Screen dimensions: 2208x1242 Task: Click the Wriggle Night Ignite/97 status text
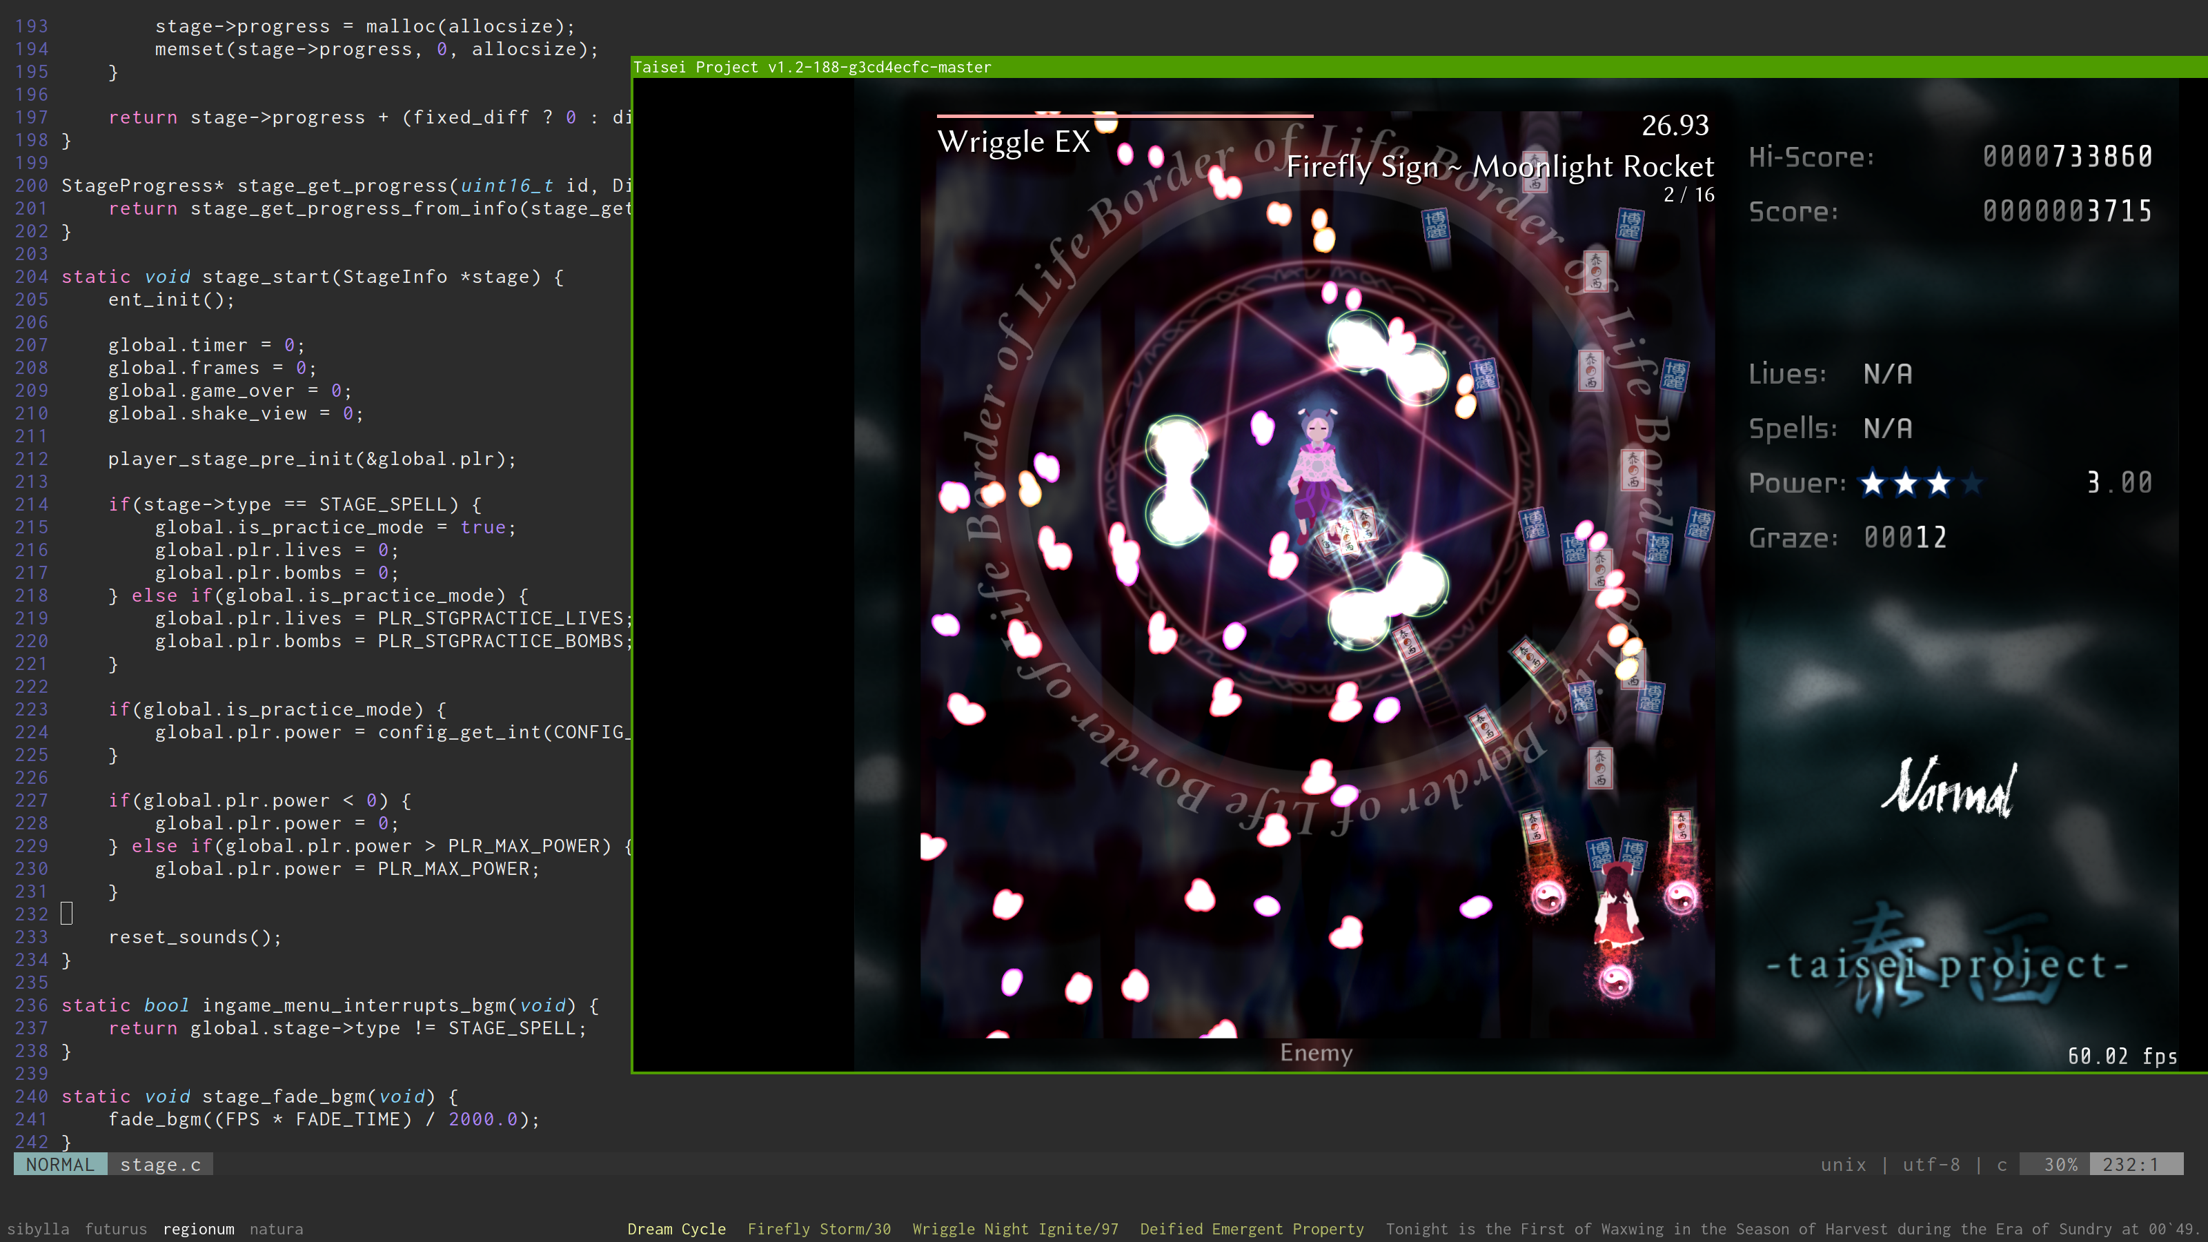[x=1015, y=1228]
